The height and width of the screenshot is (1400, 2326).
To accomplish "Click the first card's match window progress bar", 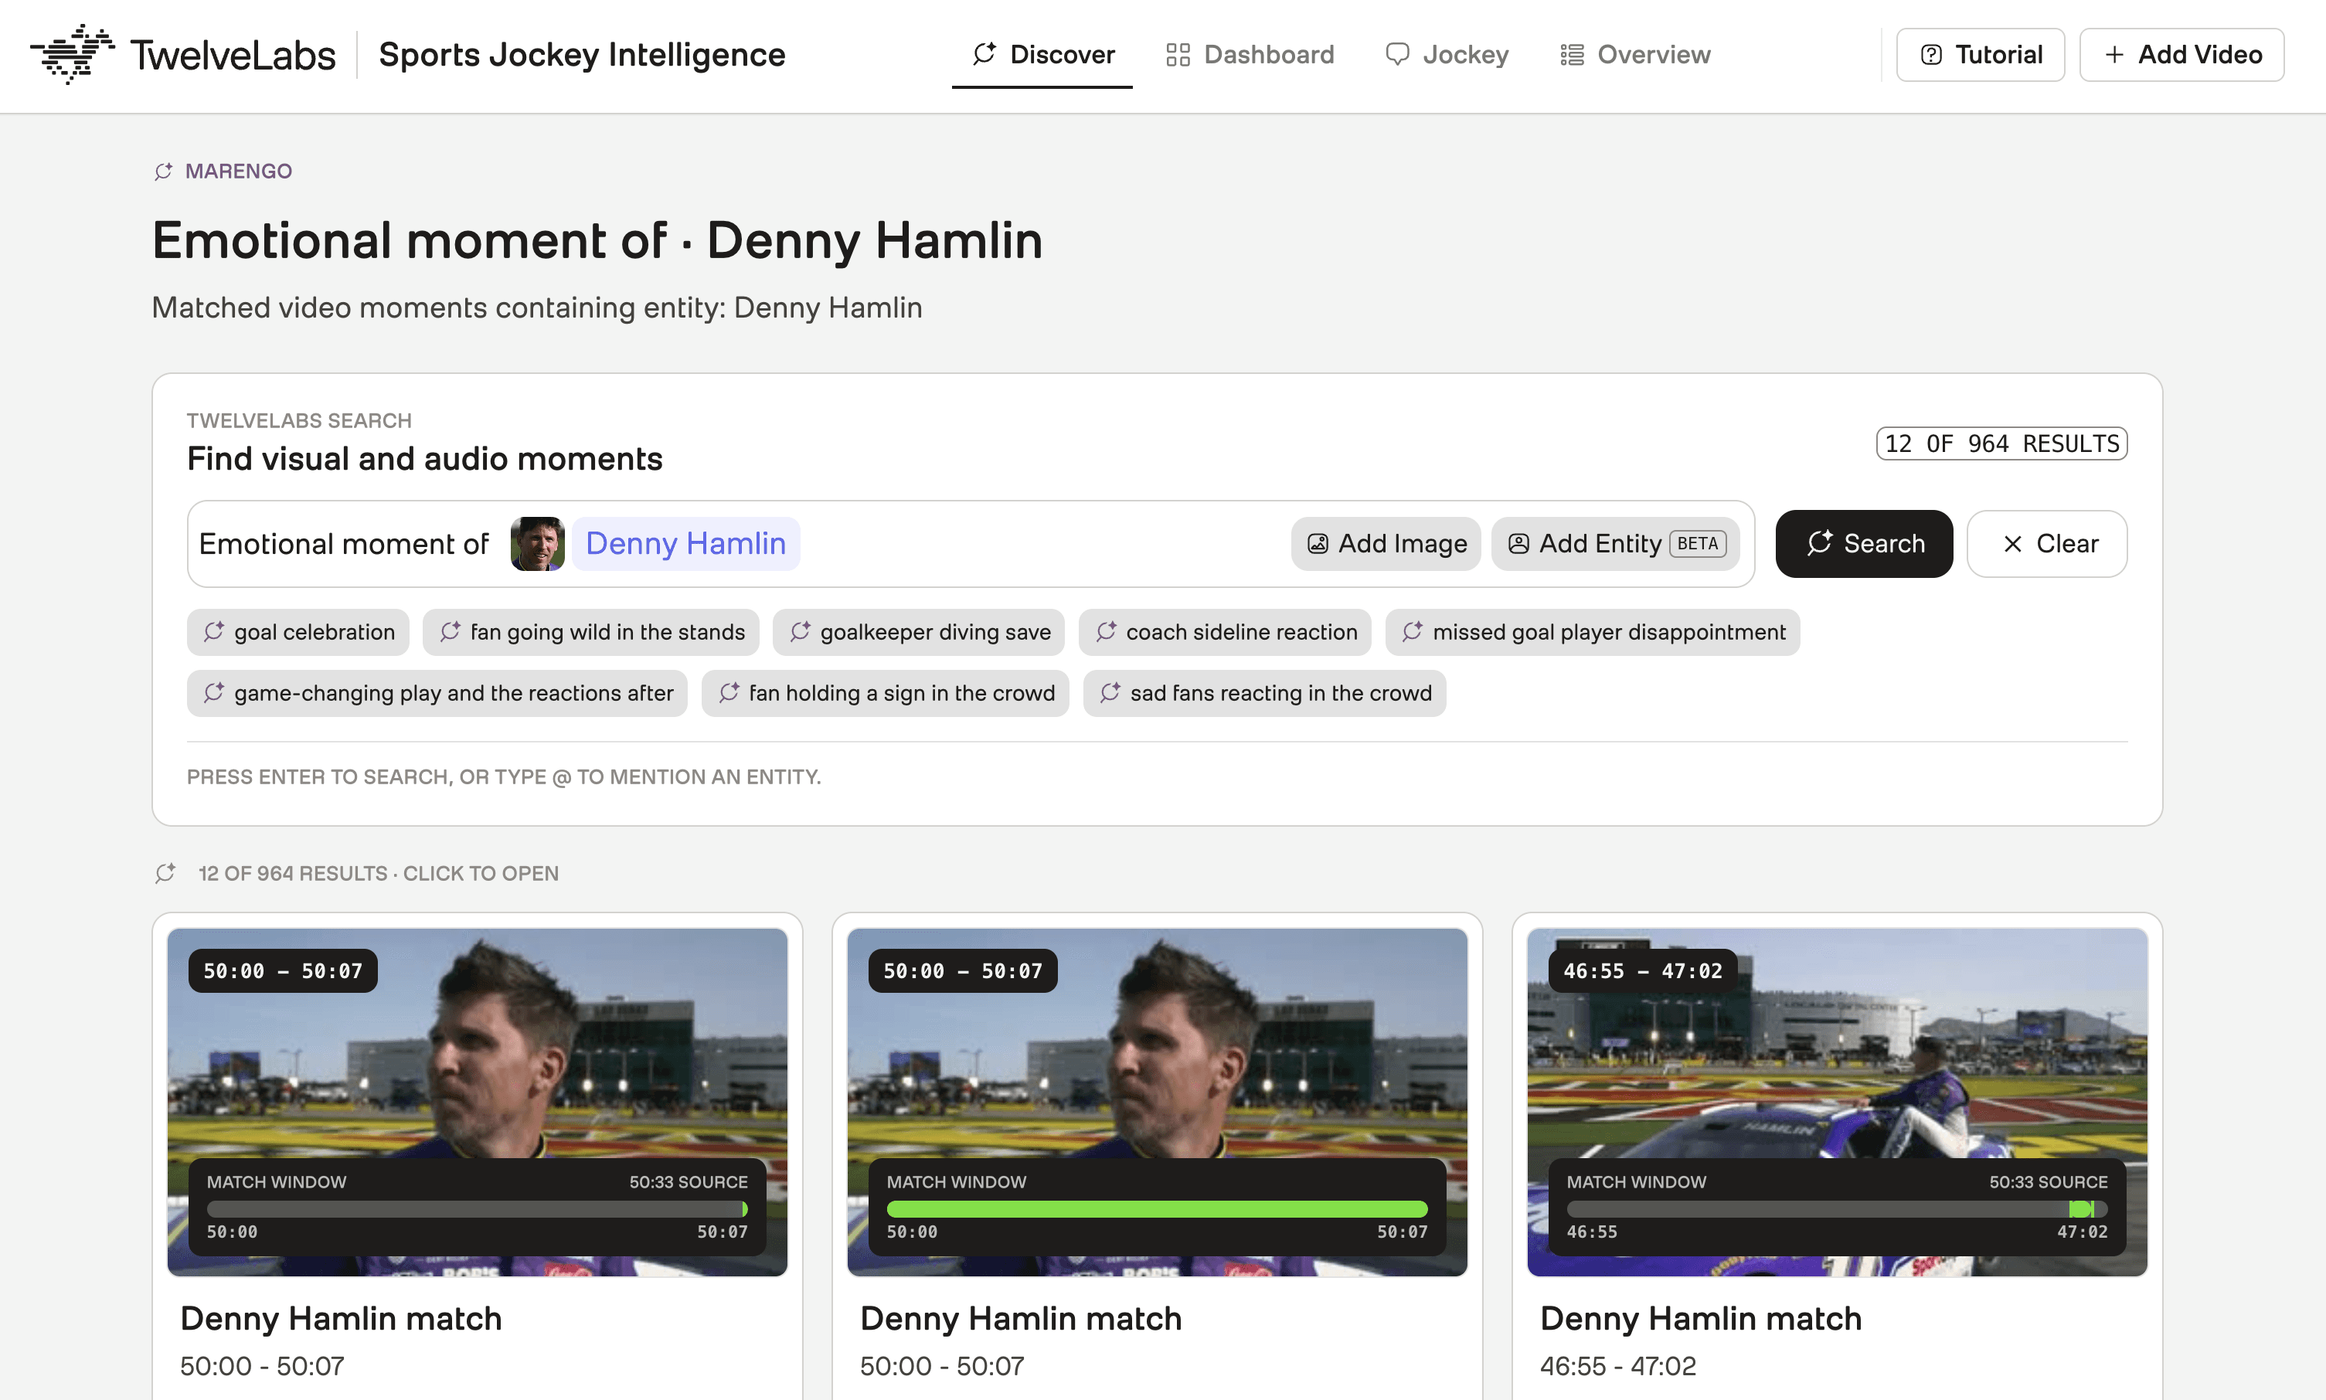I will click(478, 1208).
